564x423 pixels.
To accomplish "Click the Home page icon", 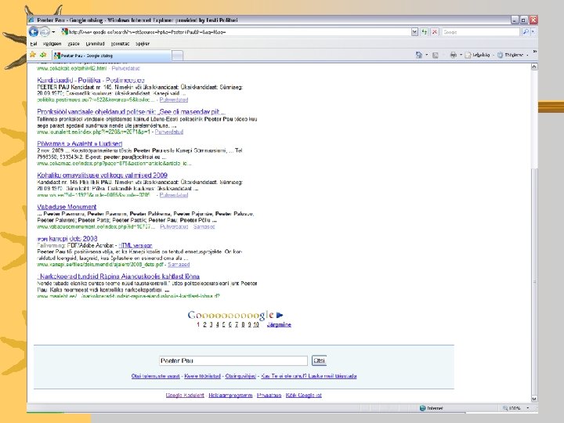I will coord(418,55).
